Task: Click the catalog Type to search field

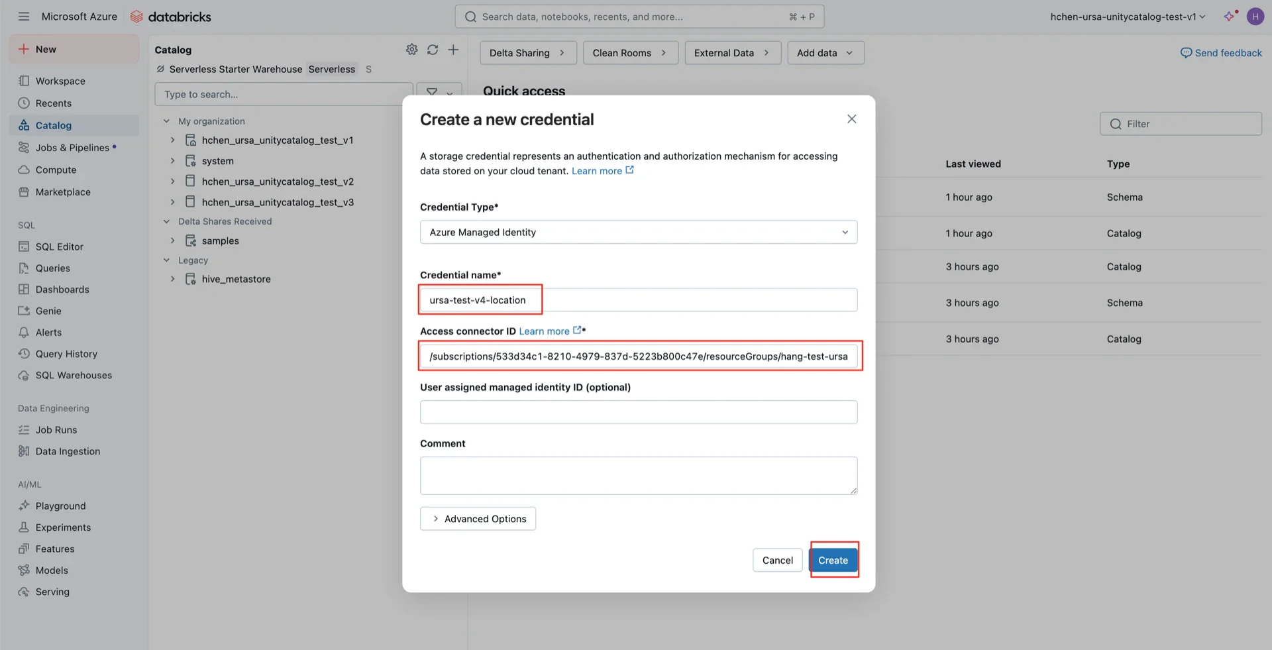Action: (284, 94)
